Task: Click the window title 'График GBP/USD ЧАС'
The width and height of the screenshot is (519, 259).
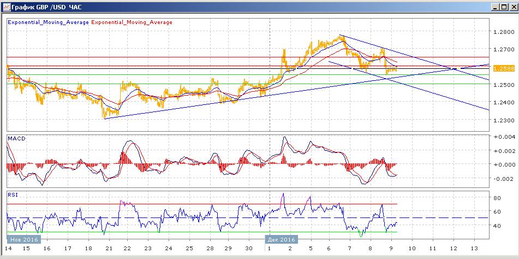Action: tap(44, 7)
